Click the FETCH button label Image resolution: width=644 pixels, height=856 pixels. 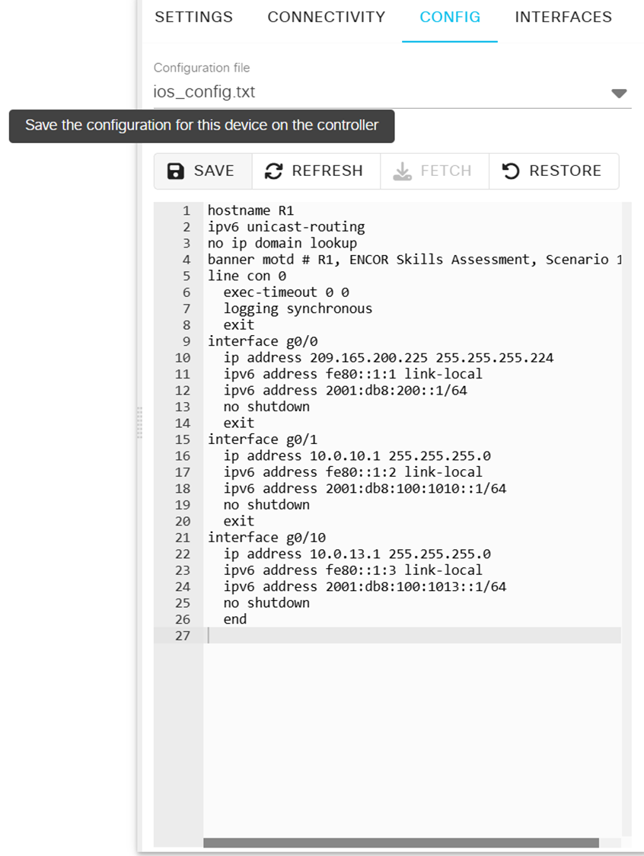point(446,171)
